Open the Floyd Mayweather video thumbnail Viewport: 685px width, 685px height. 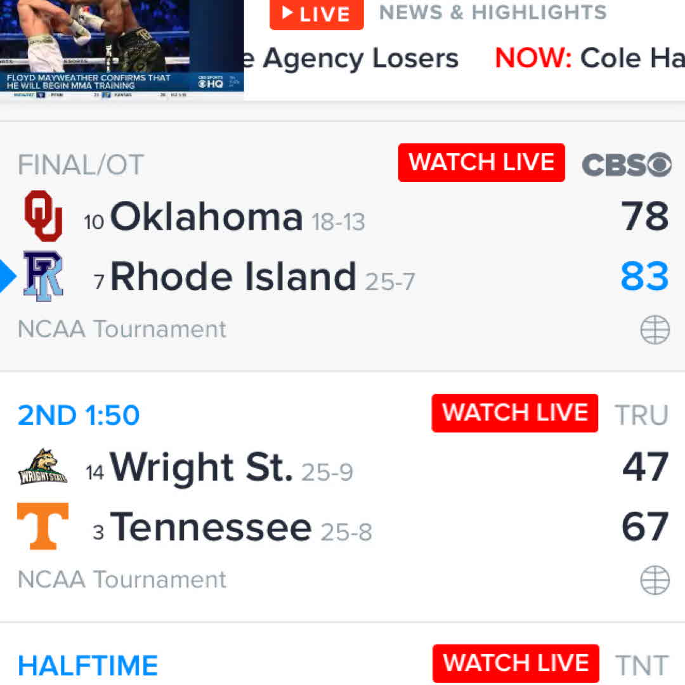point(121,49)
